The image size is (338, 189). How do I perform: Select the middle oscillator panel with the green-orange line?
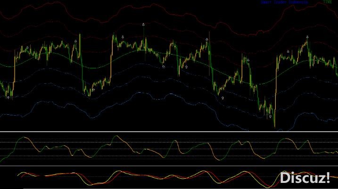tap(169, 149)
